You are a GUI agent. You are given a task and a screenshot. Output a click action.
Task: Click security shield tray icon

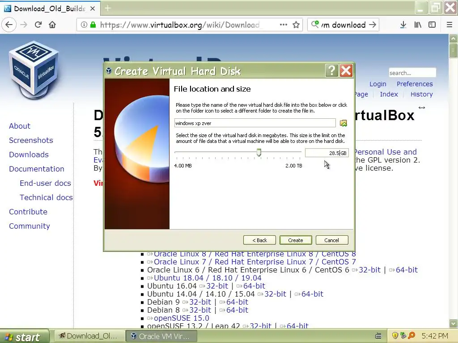tap(395, 336)
